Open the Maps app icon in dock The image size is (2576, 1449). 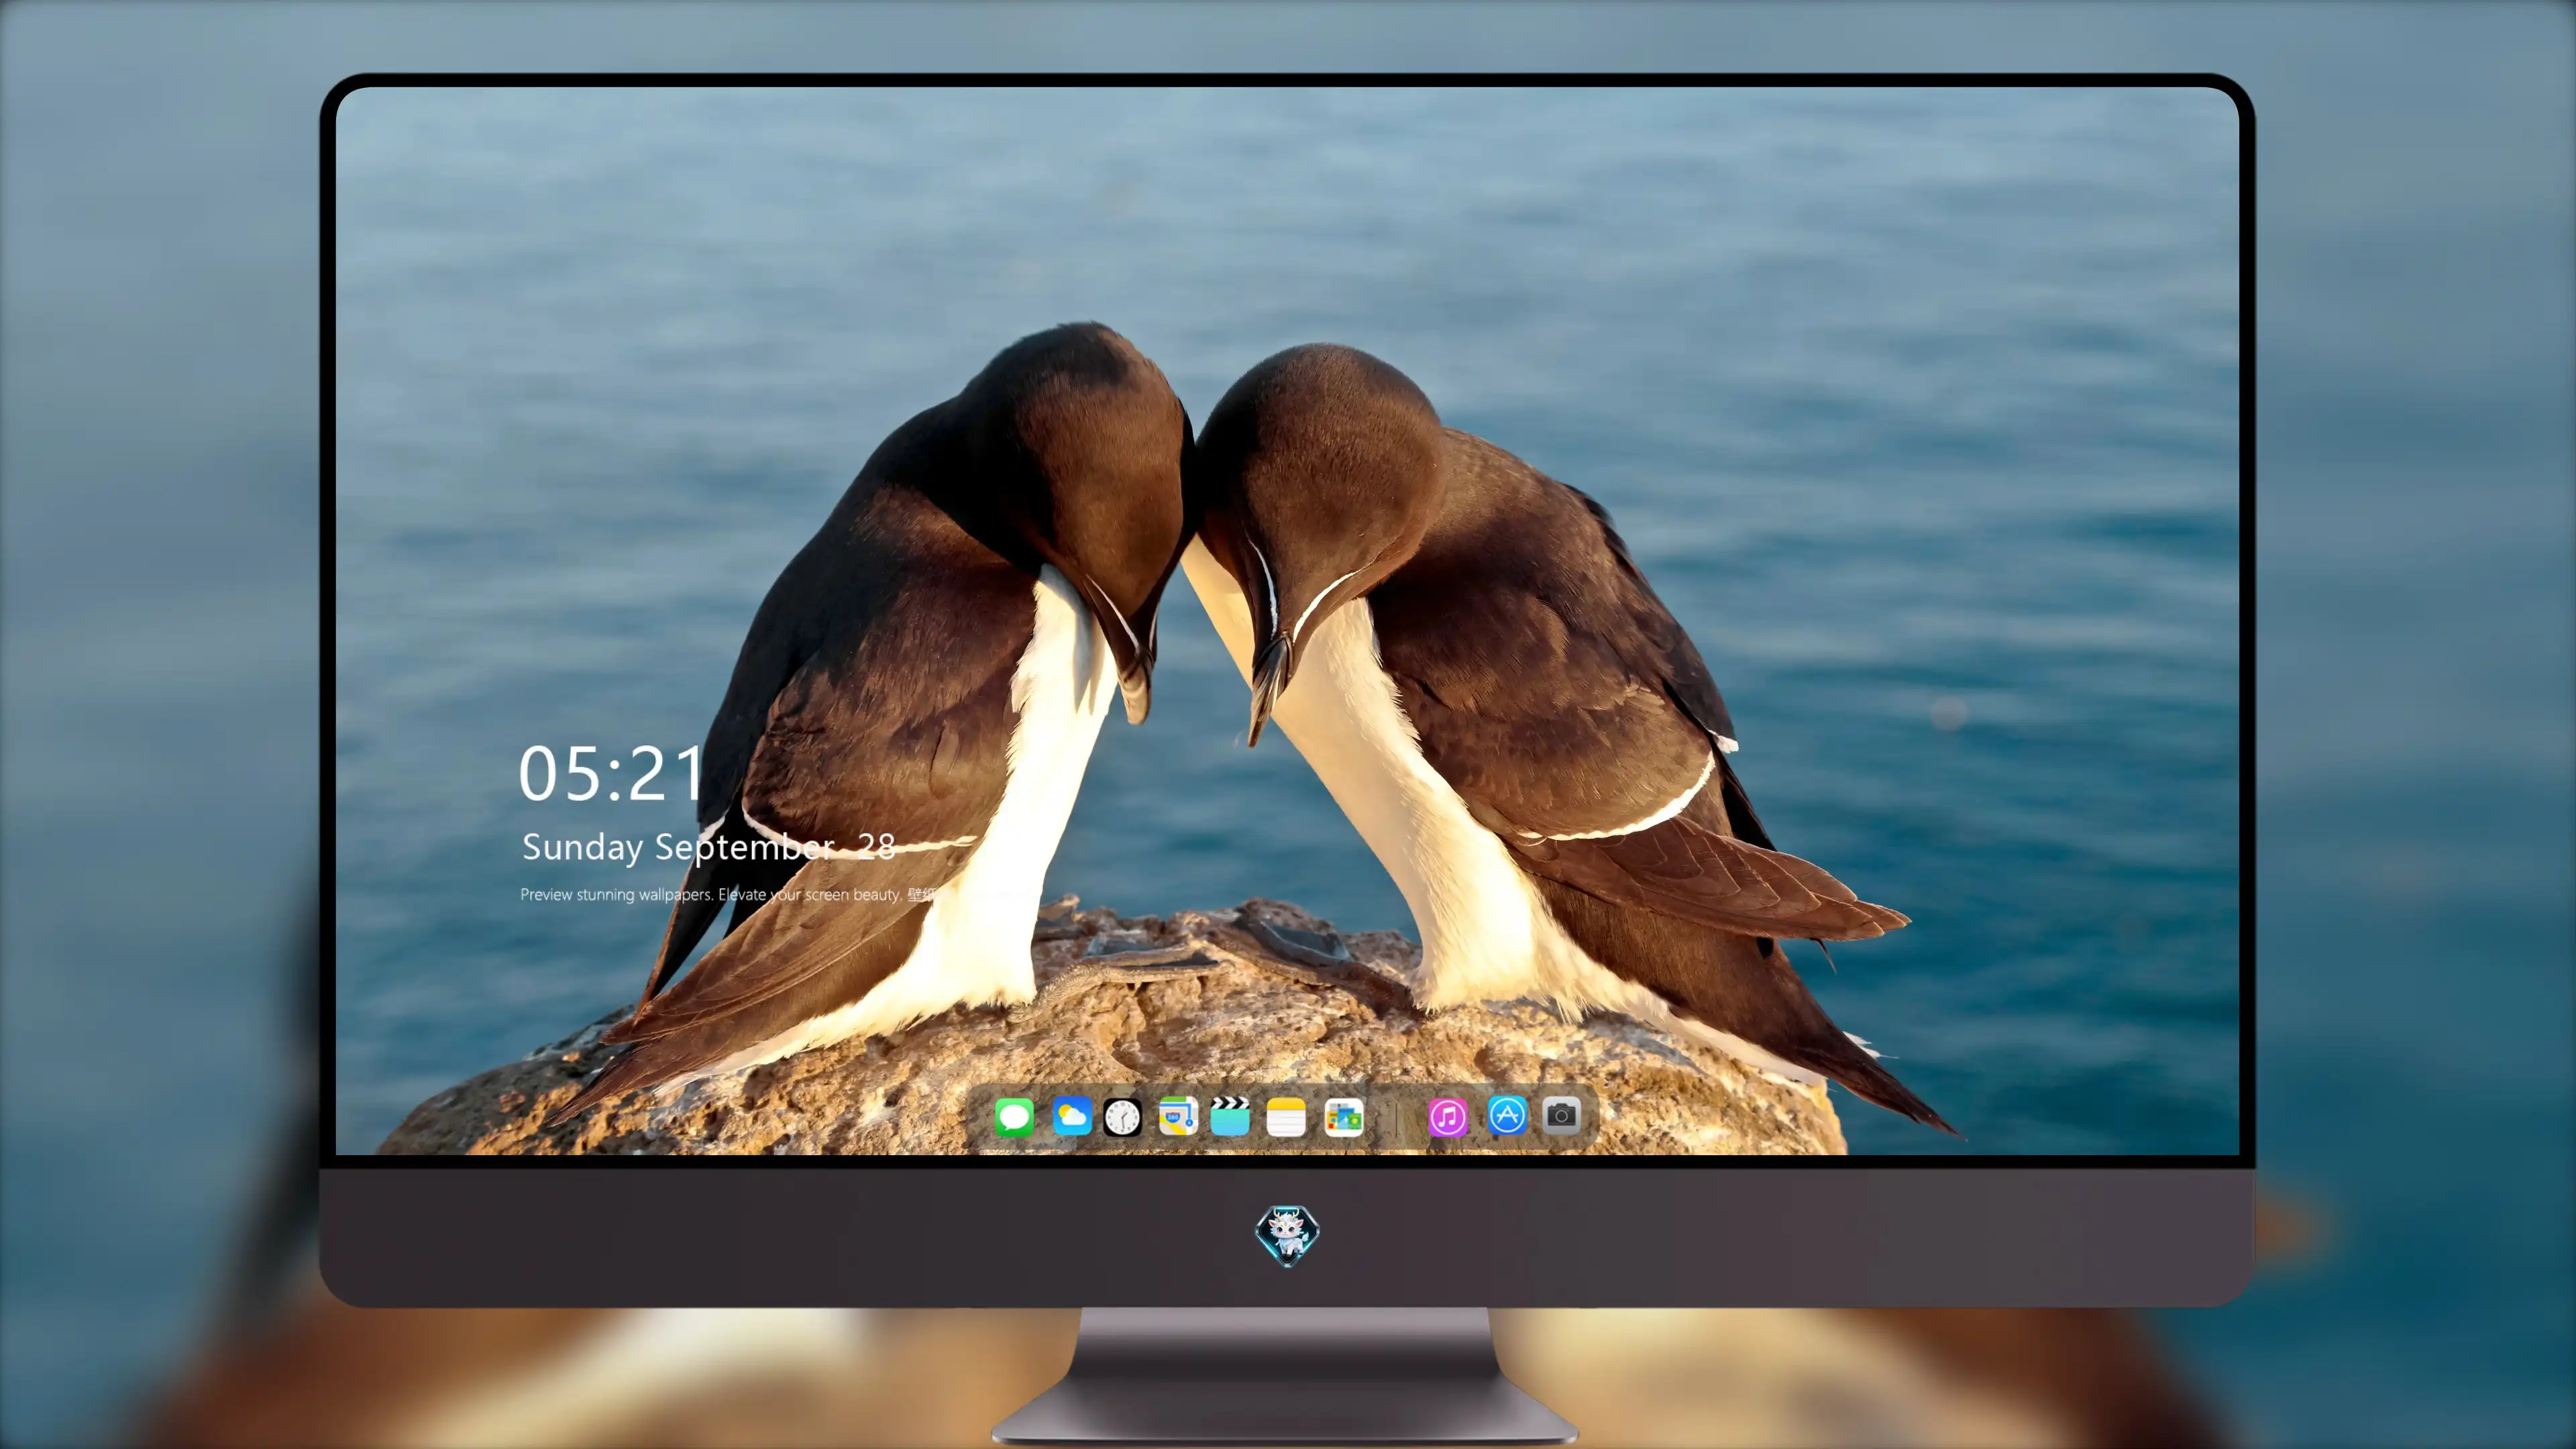[1178, 1116]
